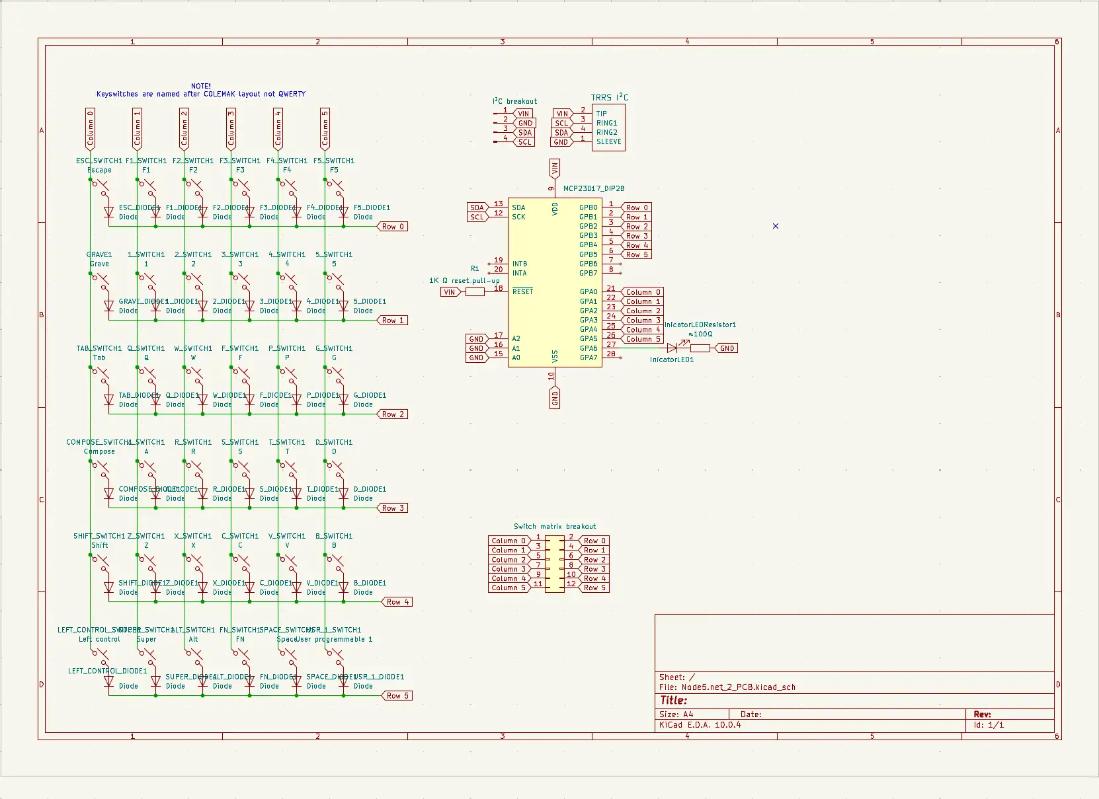This screenshot has height=799, width=1099.
Task: Click the "Switch matrix breakout" heading
Action: (x=555, y=527)
